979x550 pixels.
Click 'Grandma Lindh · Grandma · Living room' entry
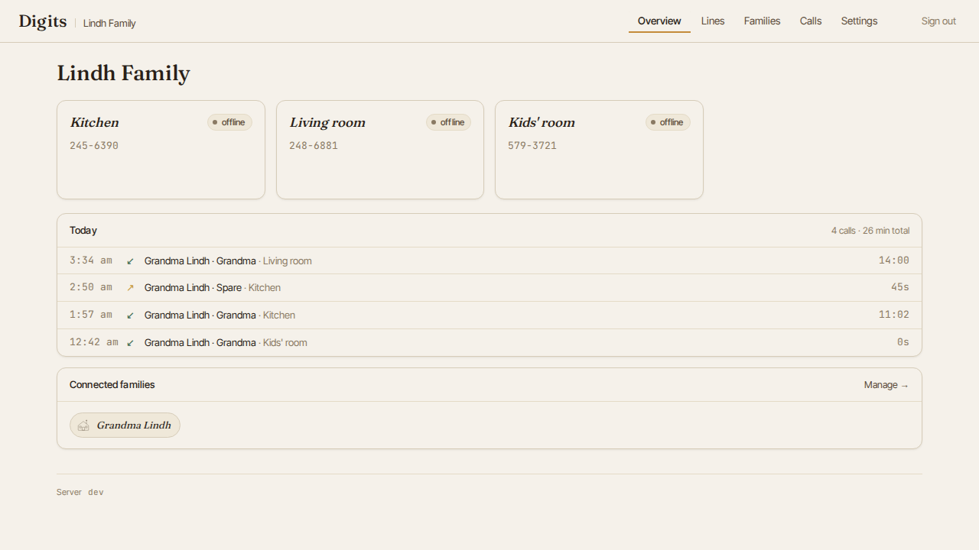228,261
